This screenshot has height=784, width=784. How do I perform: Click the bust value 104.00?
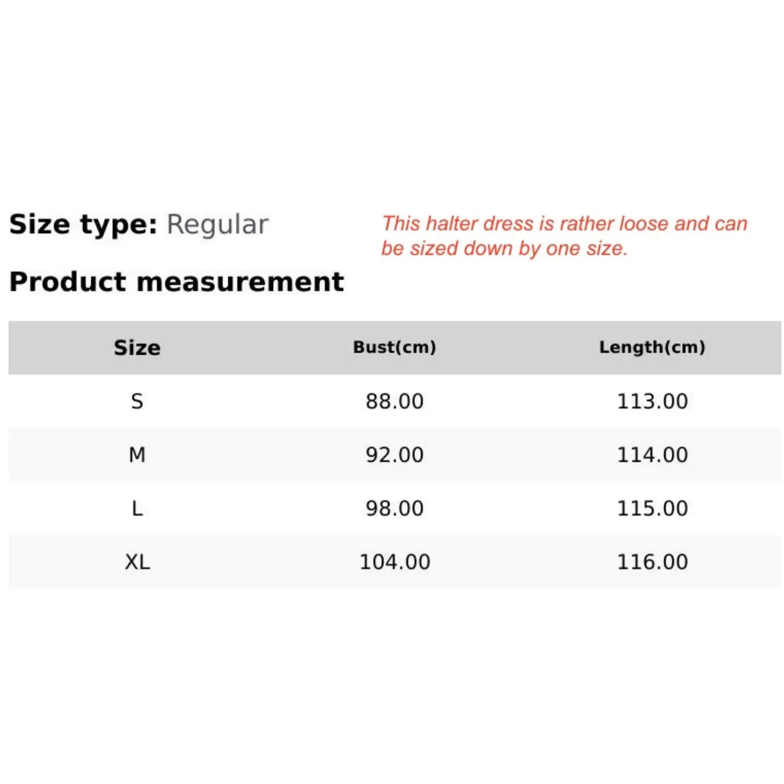tap(395, 562)
